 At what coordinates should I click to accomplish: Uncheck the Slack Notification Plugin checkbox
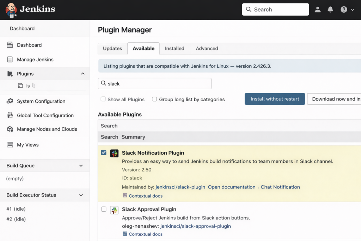104,152
